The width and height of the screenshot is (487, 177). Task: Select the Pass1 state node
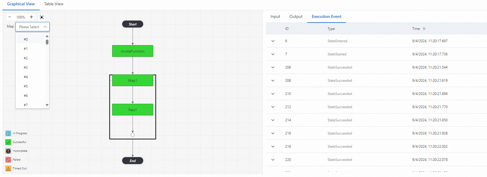click(133, 110)
